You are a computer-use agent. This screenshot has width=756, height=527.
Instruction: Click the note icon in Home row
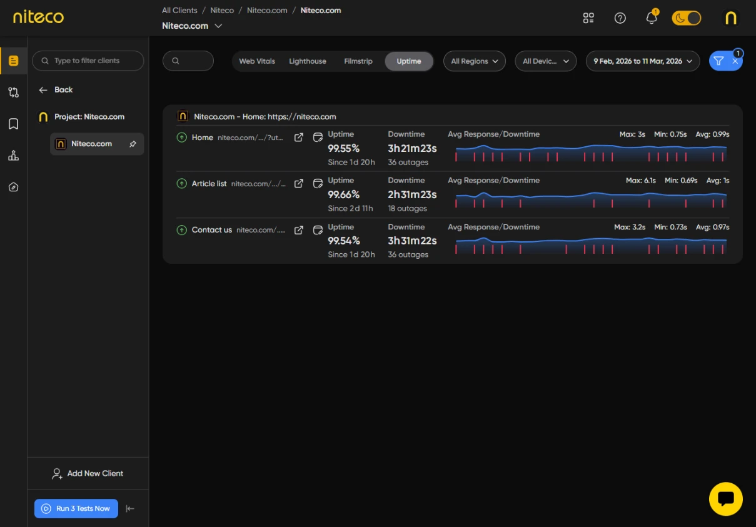318,138
